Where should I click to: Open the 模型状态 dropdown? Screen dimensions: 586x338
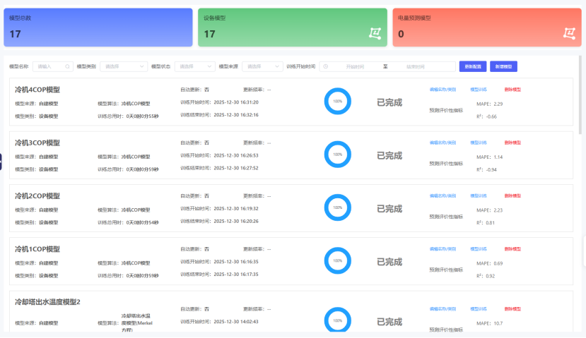(194, 67)
